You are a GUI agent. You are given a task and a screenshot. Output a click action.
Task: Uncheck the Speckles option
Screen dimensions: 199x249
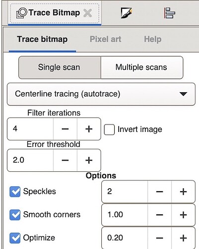pos(15,192)
